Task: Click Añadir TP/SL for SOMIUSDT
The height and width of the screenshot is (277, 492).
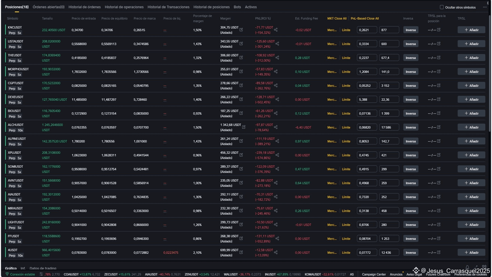Action: [x=471, y=169]
